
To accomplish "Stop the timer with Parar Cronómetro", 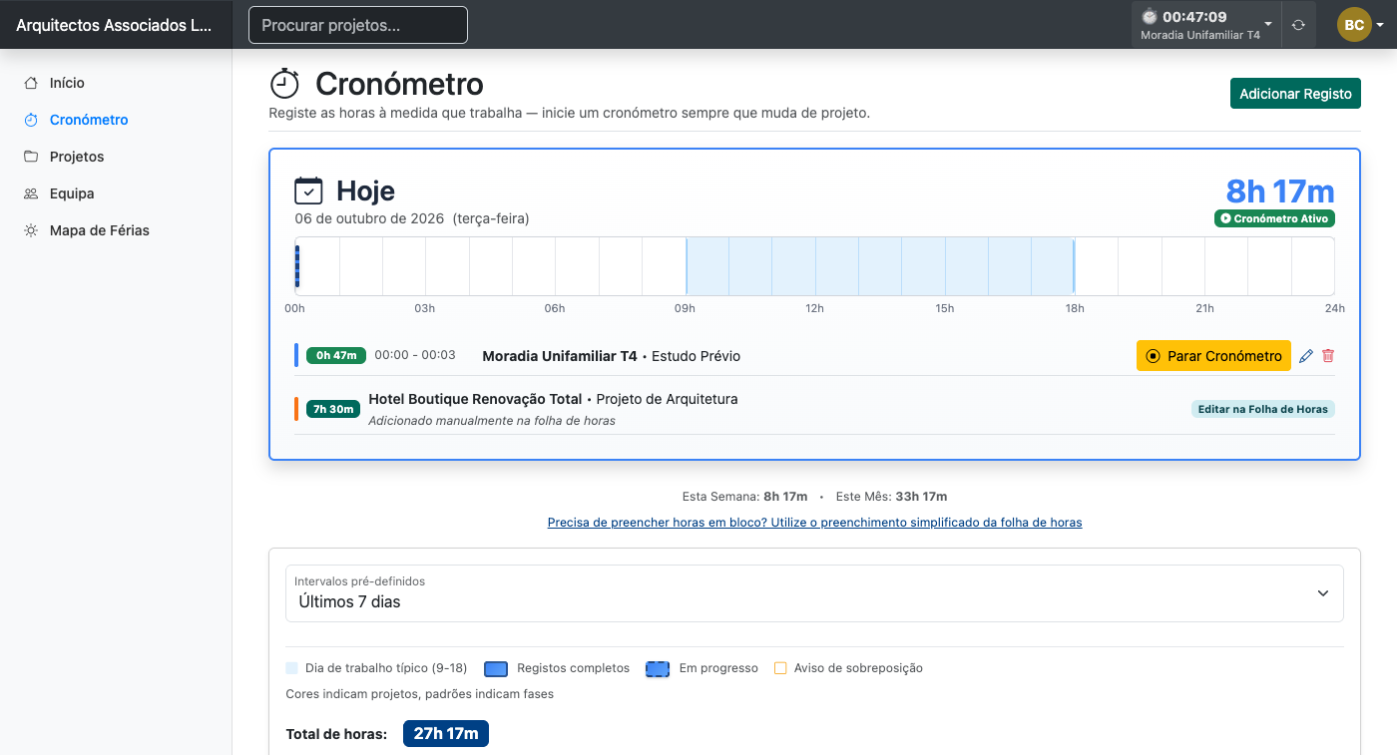I will click(1213, 356).
